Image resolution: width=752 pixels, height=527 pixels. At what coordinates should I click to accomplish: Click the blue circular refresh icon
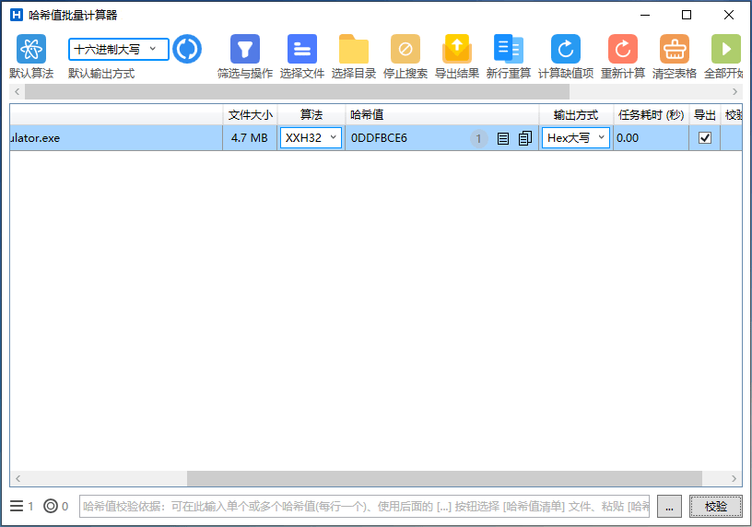click(x=187, y=49)
